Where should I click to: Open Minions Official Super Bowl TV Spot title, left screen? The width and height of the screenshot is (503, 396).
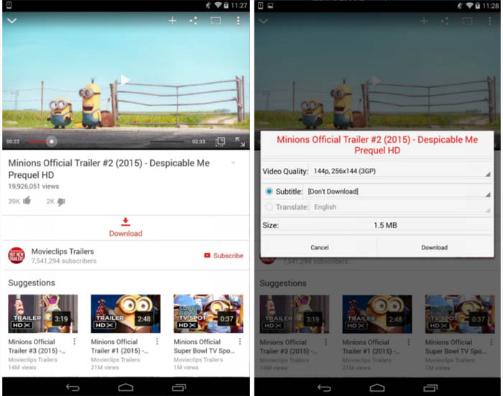204,346
